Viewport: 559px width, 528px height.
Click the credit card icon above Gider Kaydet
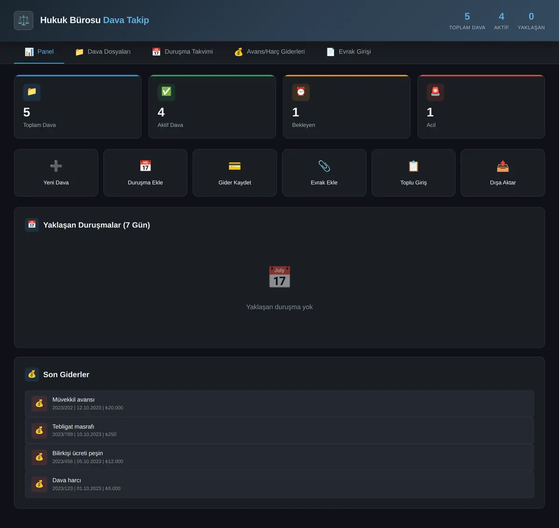[x=235, y=166]
